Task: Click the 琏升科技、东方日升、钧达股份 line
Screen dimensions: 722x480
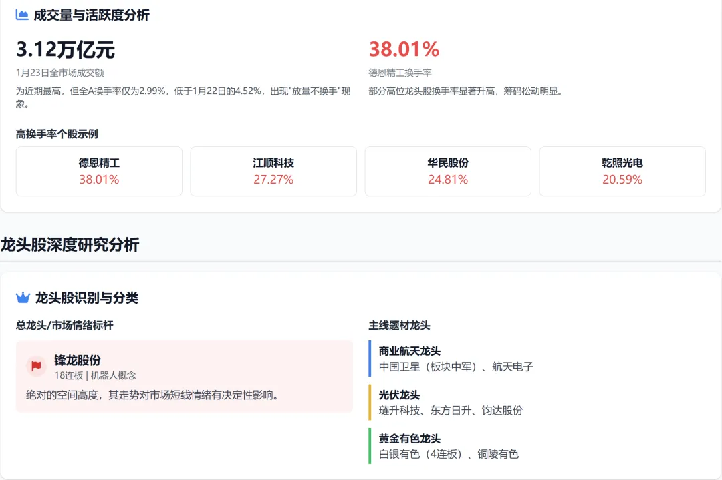Action: pos(451,411)
